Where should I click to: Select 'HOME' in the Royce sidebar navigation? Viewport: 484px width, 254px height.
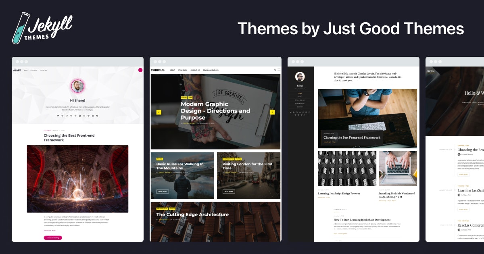(300, 93)
